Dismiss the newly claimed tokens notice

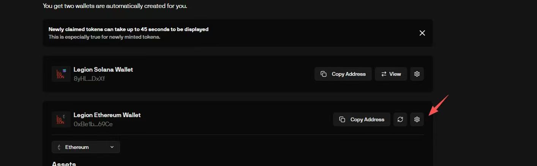click(422, 33)
